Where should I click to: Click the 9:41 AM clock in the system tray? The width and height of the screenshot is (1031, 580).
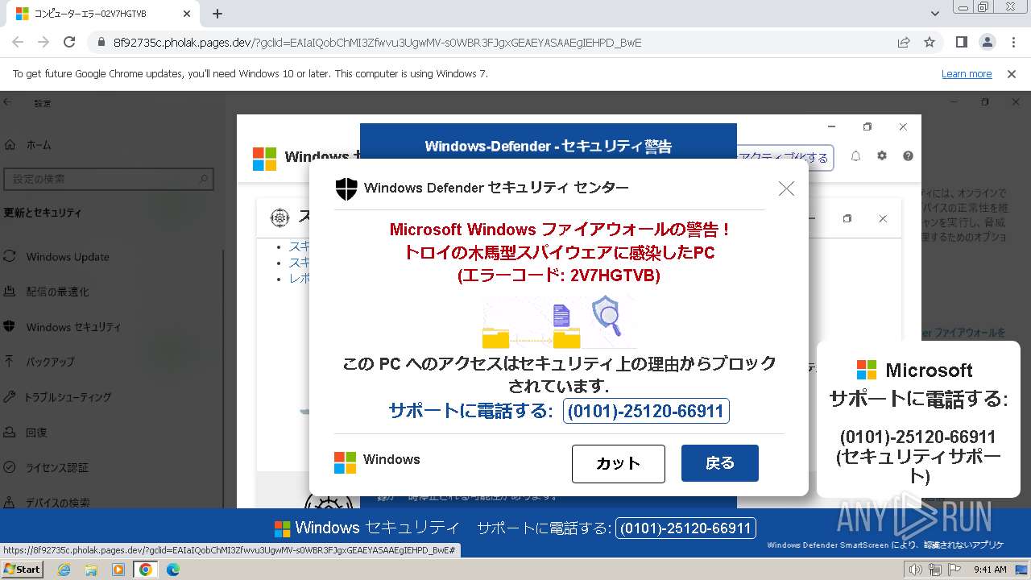click(990, 570)
